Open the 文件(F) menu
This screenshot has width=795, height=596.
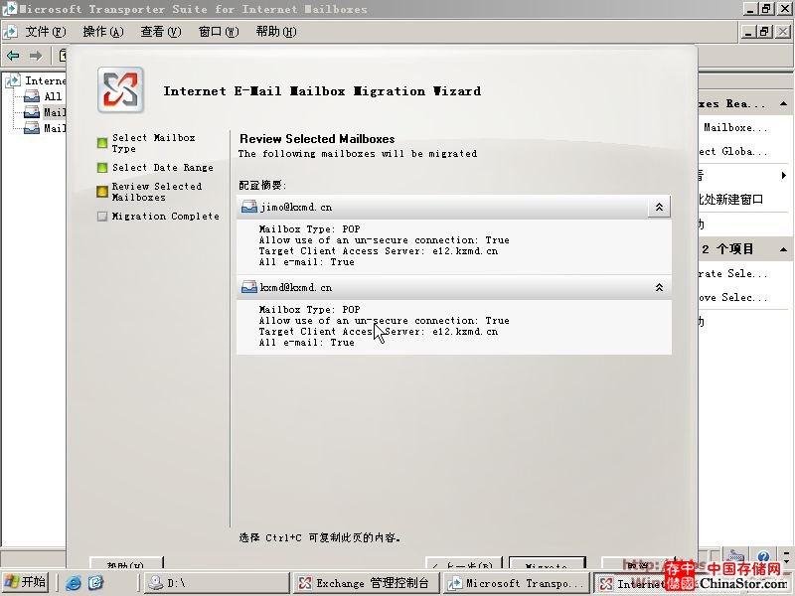coord(46,32)
